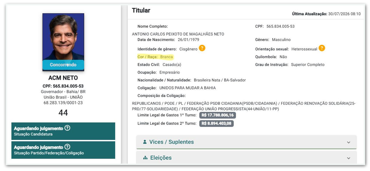Screen dimensions: 370x171
Task: Select the Aguardando julgamento Situação Candidatura box
Action: (x=63, y=131)
